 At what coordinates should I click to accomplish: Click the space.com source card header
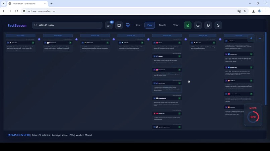point(20,43)
